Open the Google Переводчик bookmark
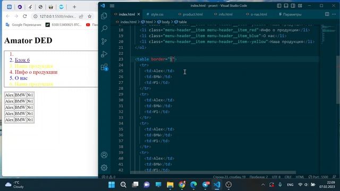The height and width of the screenshot is (191, 340). [23, 25]
